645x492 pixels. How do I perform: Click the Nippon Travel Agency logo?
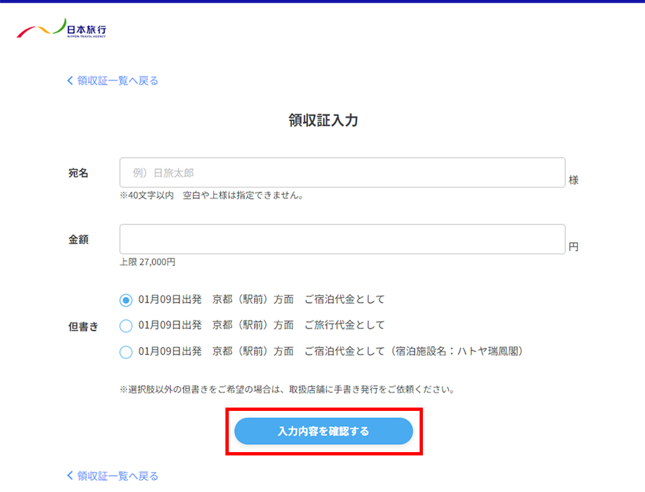pos(61,30)
